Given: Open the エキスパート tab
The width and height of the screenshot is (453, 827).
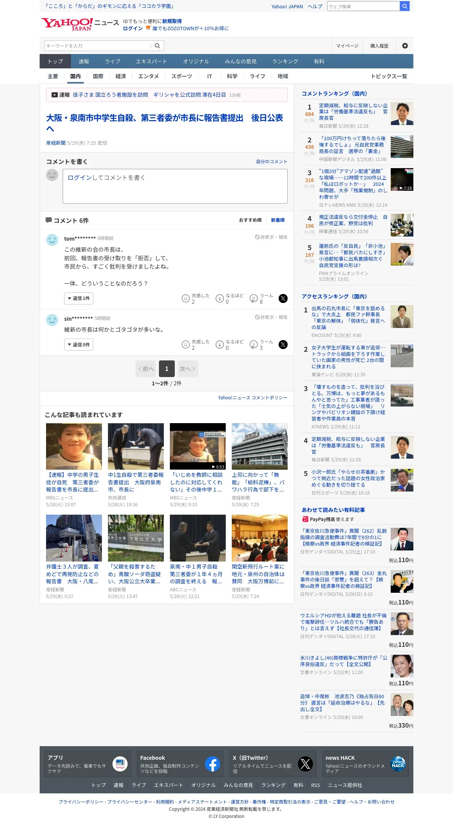Looking at the screenshot, I should pos(151,61).
